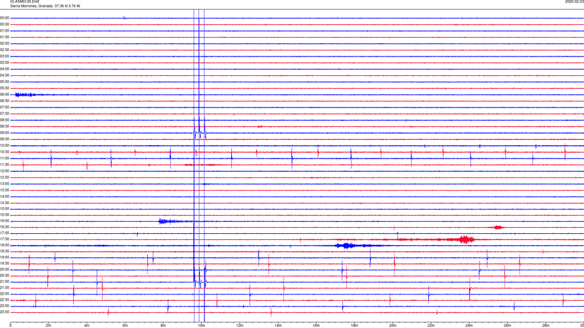The image size is (584, 328).
Task: Click the 02:00 trace time label
Action: click(4, 44)
